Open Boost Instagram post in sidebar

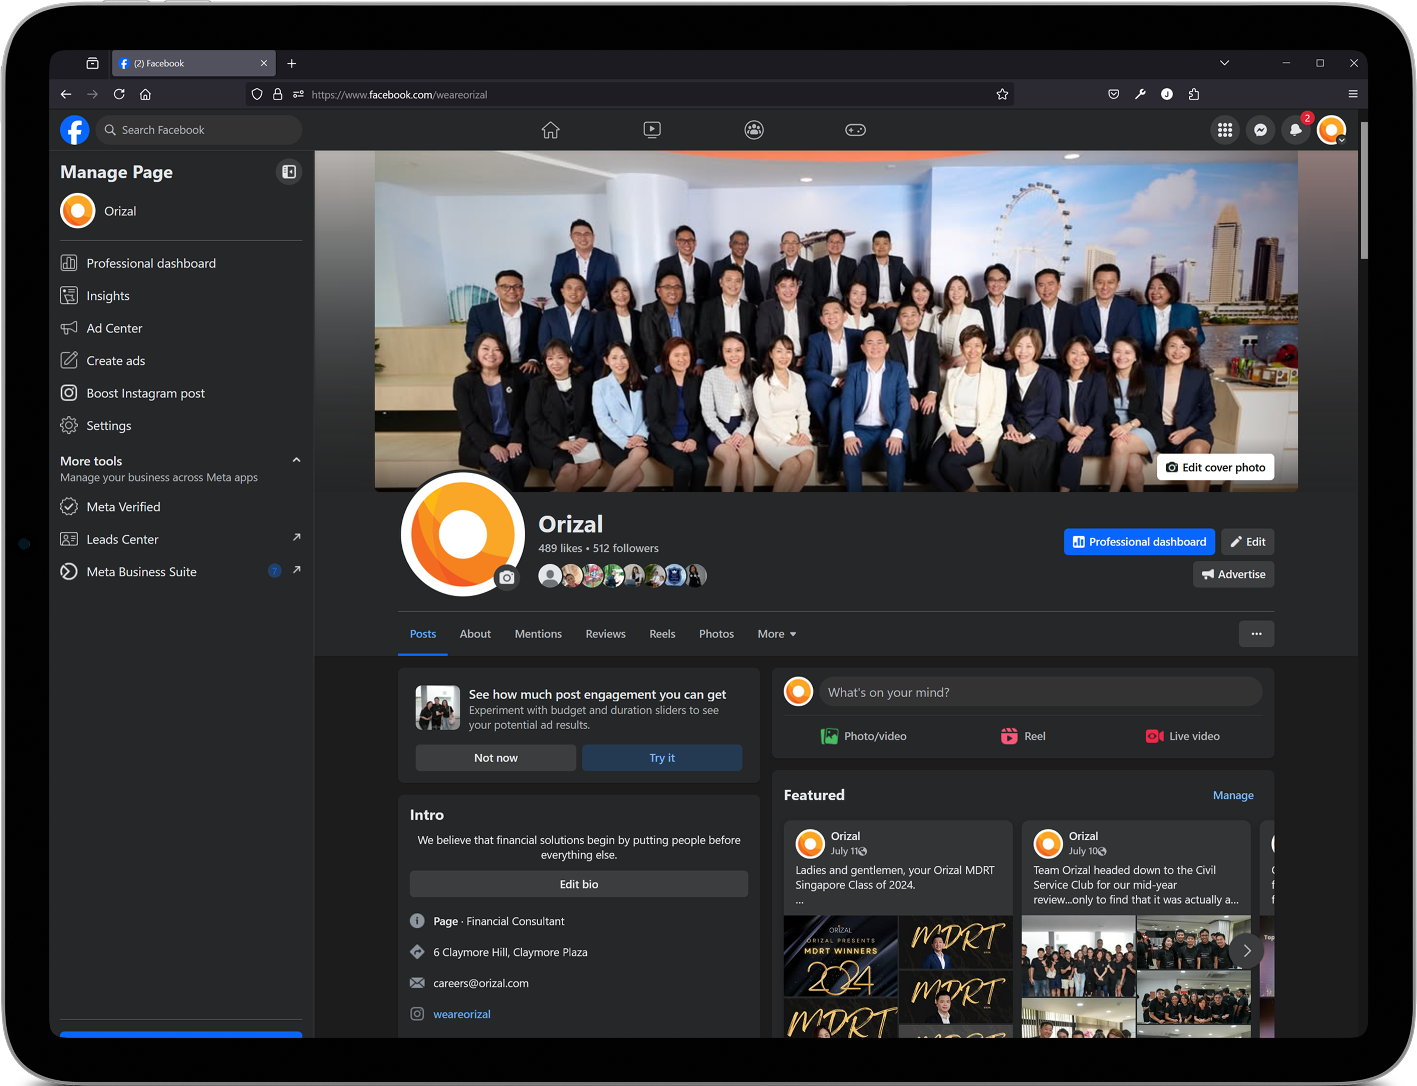[181, 393]
